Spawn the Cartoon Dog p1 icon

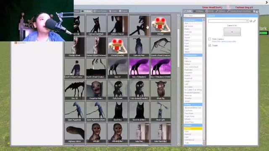tap(118, 26)
